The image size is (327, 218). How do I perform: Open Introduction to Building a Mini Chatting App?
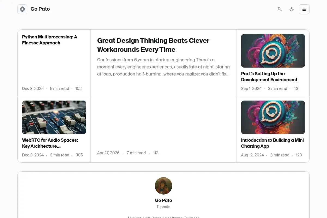(x=272, y=143)
